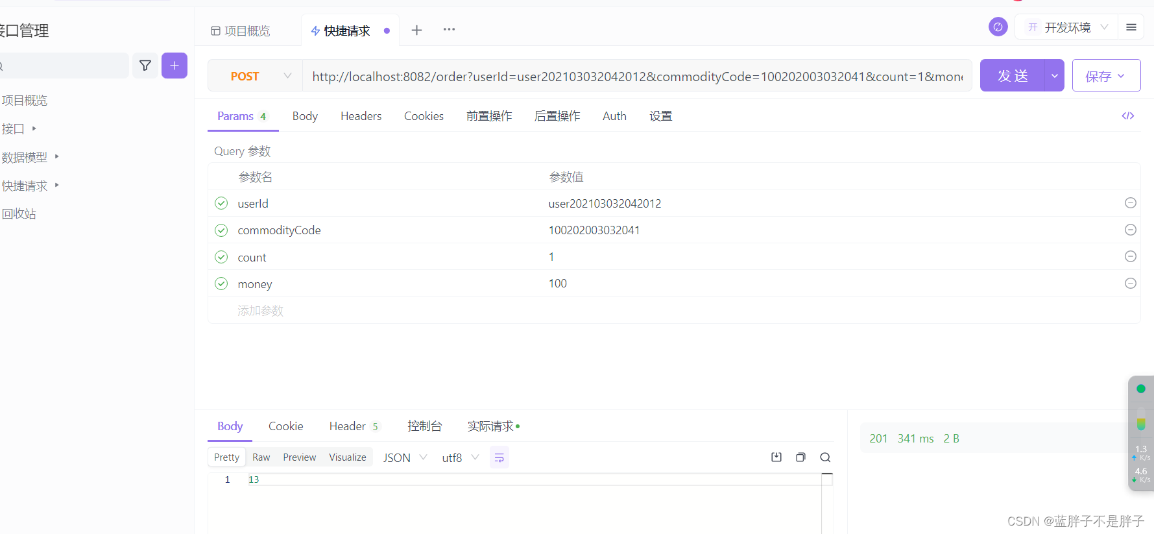The image size is (1154, 534).
Task: Open the JSON format dropdown
Action: click(405, 457)
